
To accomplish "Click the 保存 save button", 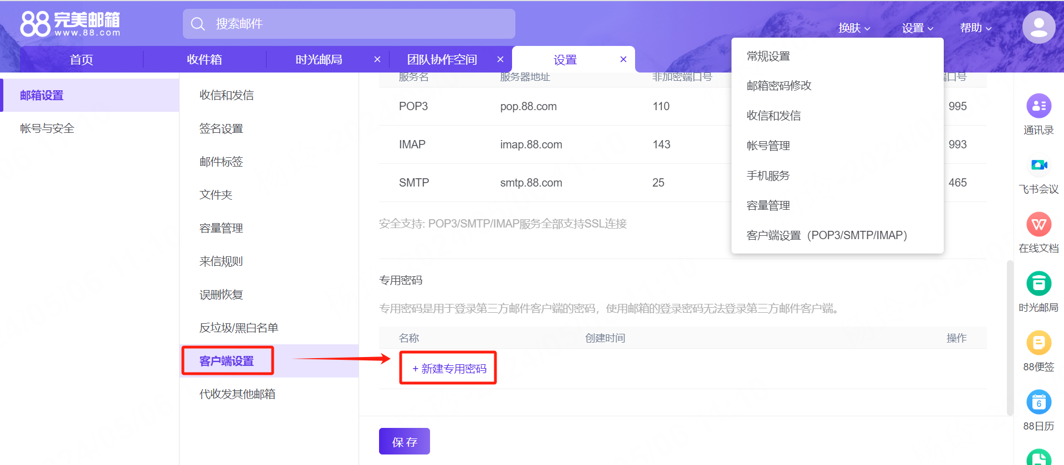I will click(405, 441).
